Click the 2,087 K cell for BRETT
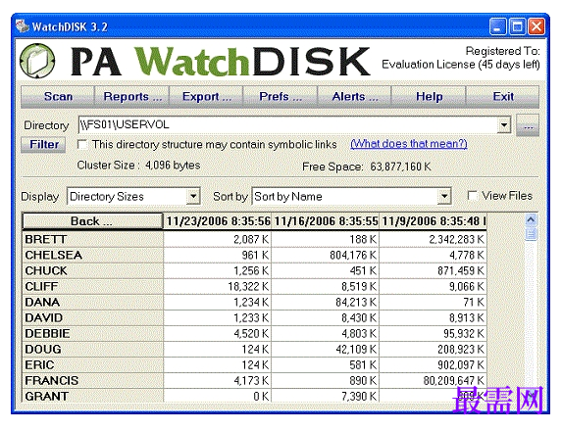This screenshot has width=562, height=431. 217,239
